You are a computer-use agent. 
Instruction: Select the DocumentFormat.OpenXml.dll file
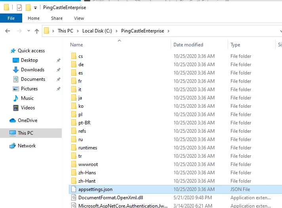[111, 198]
